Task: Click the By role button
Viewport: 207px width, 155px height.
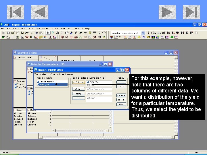Action: (x=78, y=98)
